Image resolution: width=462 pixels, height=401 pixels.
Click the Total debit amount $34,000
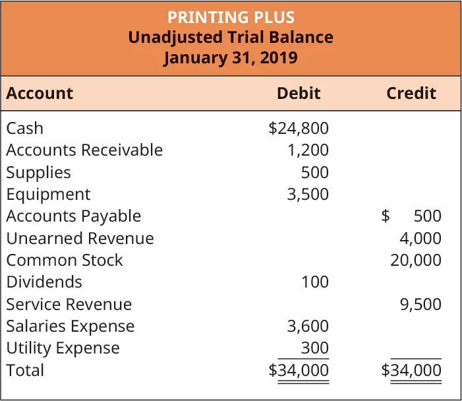pyautogui.click(x=299, y=370)
